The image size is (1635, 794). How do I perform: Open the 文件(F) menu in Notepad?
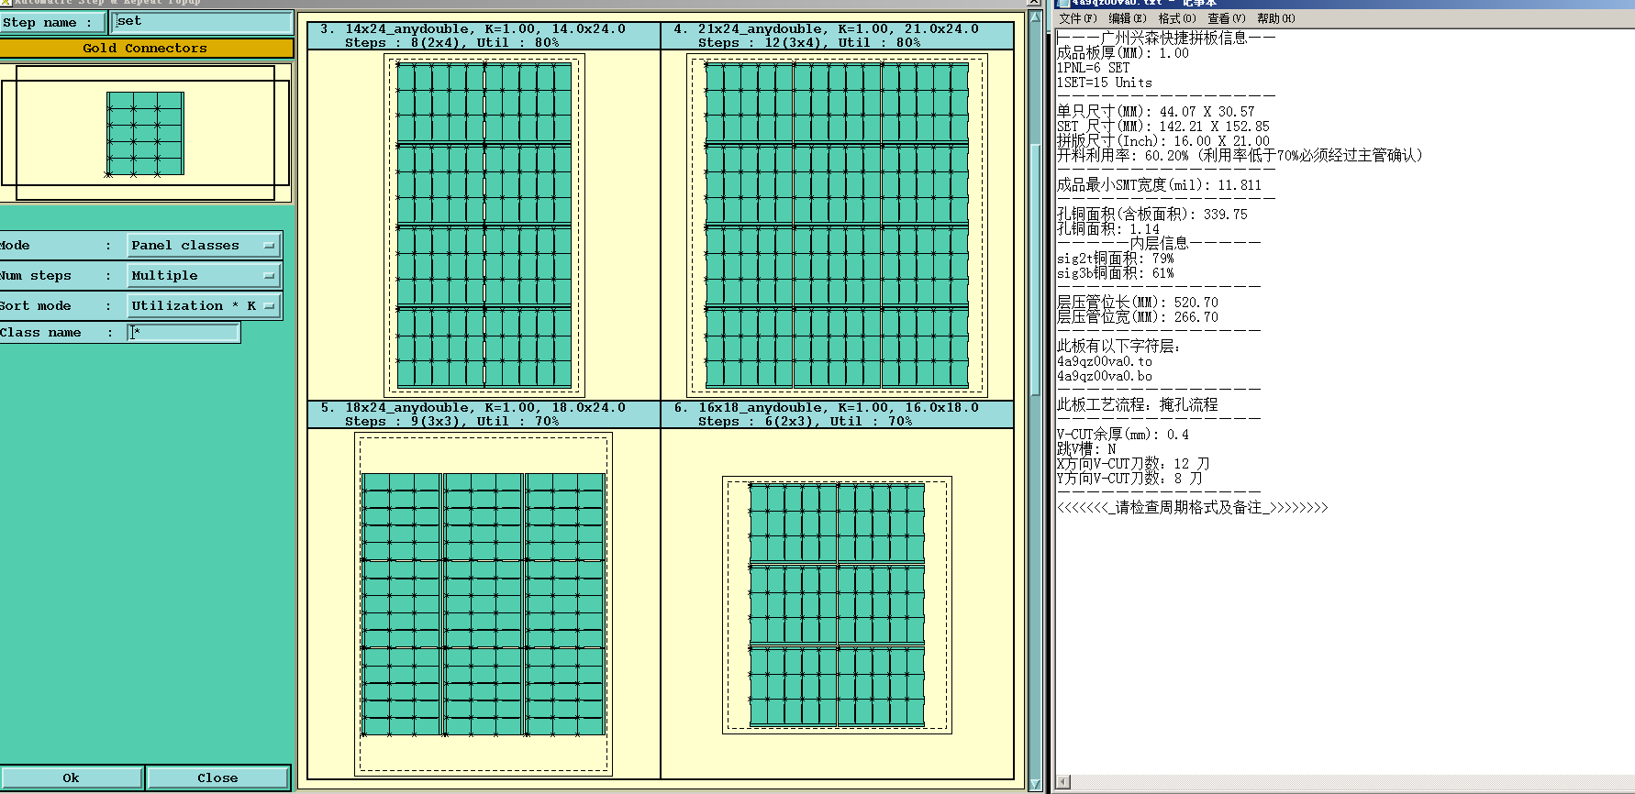(1077, 18)
